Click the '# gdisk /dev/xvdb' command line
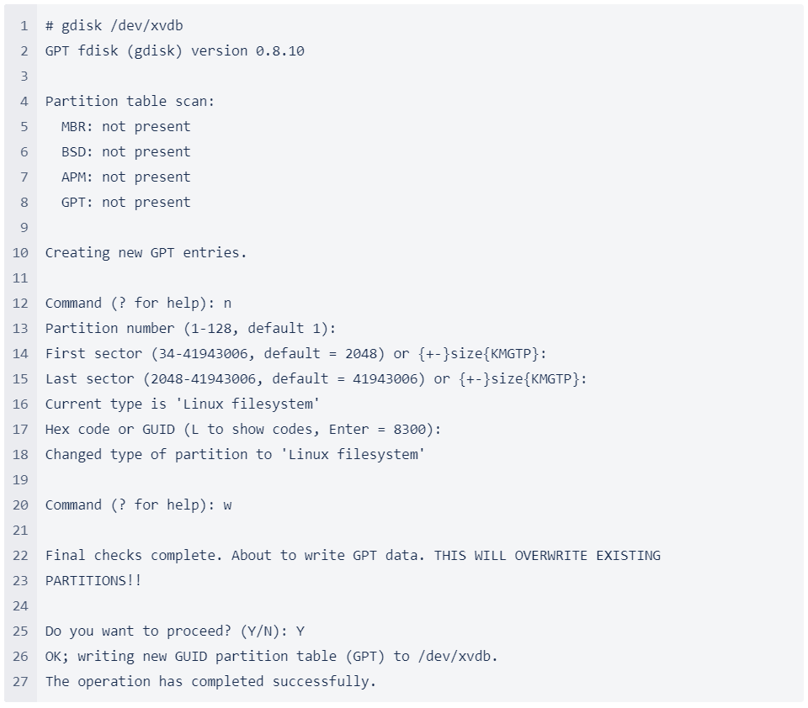The height and width of the screenshot is (708, 808). pyautogui.click(x=114, y=25)
